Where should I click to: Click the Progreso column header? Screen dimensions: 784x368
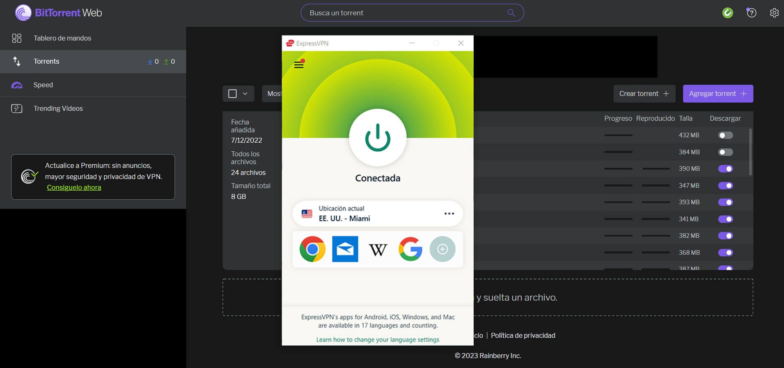pos(618,118)
